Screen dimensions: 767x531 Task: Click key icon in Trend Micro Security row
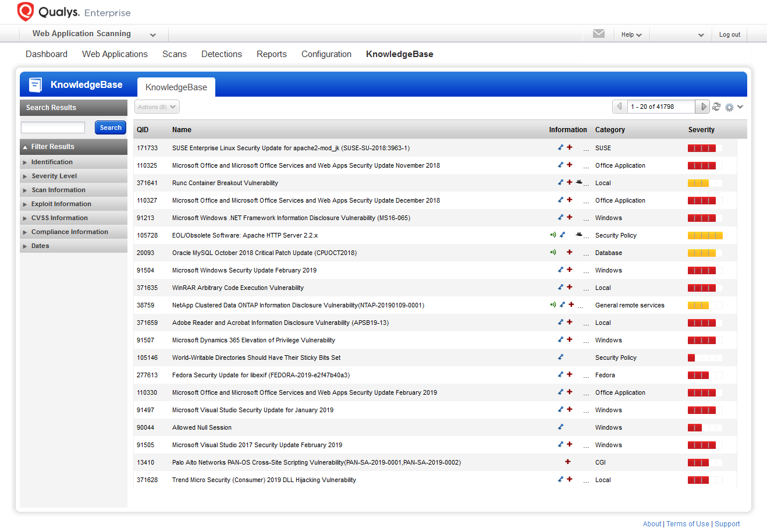[560, 480]
